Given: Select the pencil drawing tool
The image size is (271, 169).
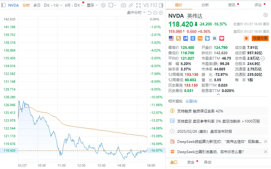Looking at the screenshot, I should [131, 5].
